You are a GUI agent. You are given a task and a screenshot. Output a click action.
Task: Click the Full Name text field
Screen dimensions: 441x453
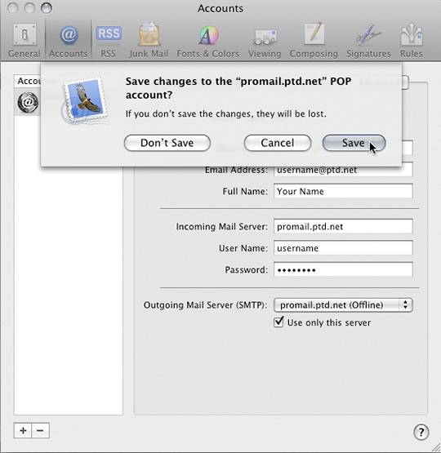[x=343, y=191]
